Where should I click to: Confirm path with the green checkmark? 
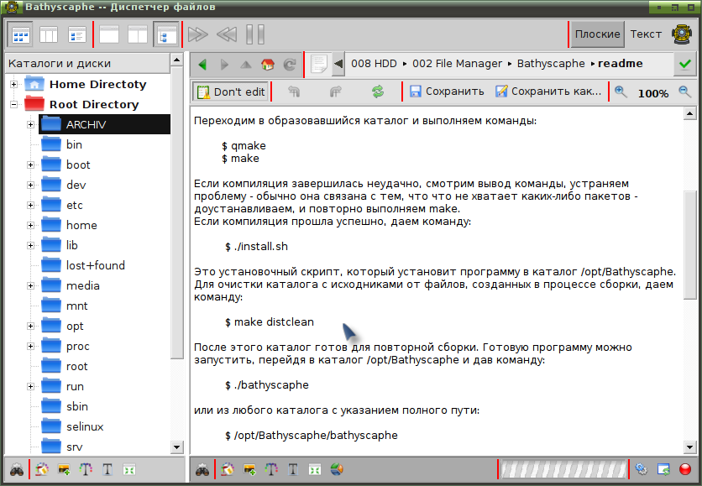tap(684, 65)
